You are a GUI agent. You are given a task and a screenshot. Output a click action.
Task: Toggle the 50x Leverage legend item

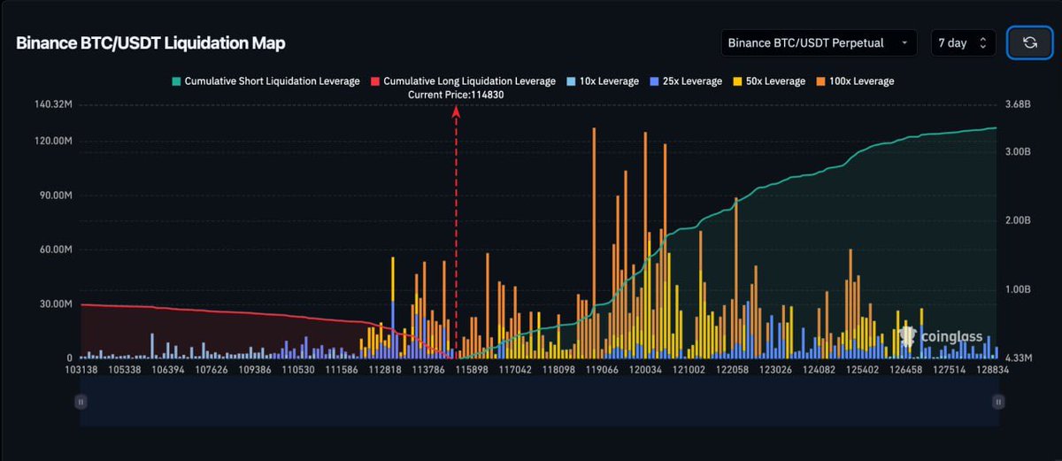click(768, 81)
